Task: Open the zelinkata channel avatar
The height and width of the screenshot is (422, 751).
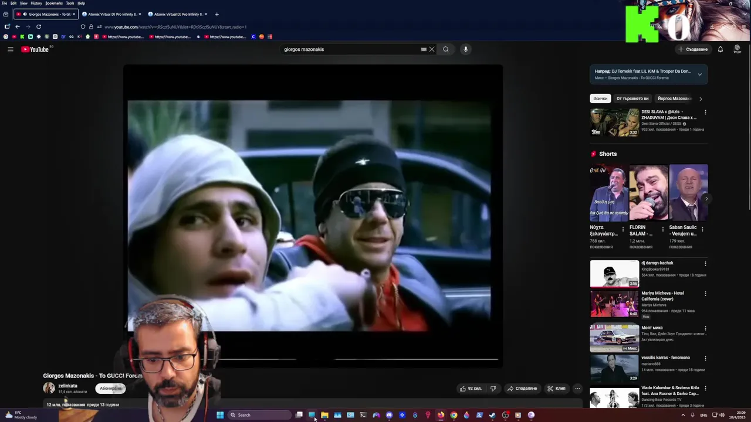Action: pos(49,388)
